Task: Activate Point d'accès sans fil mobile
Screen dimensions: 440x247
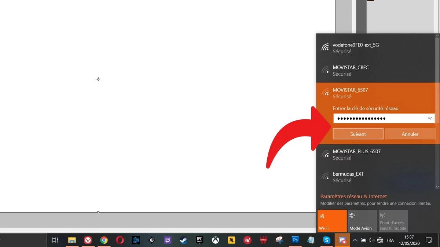Action: coord(393,221)
